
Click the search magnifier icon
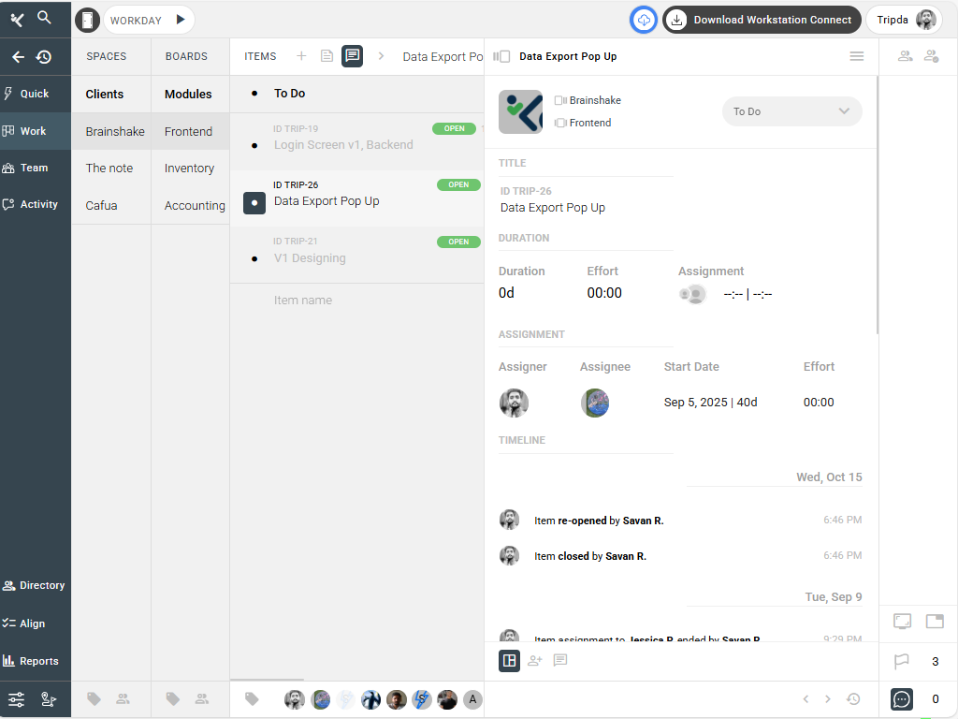click(44, 18)
